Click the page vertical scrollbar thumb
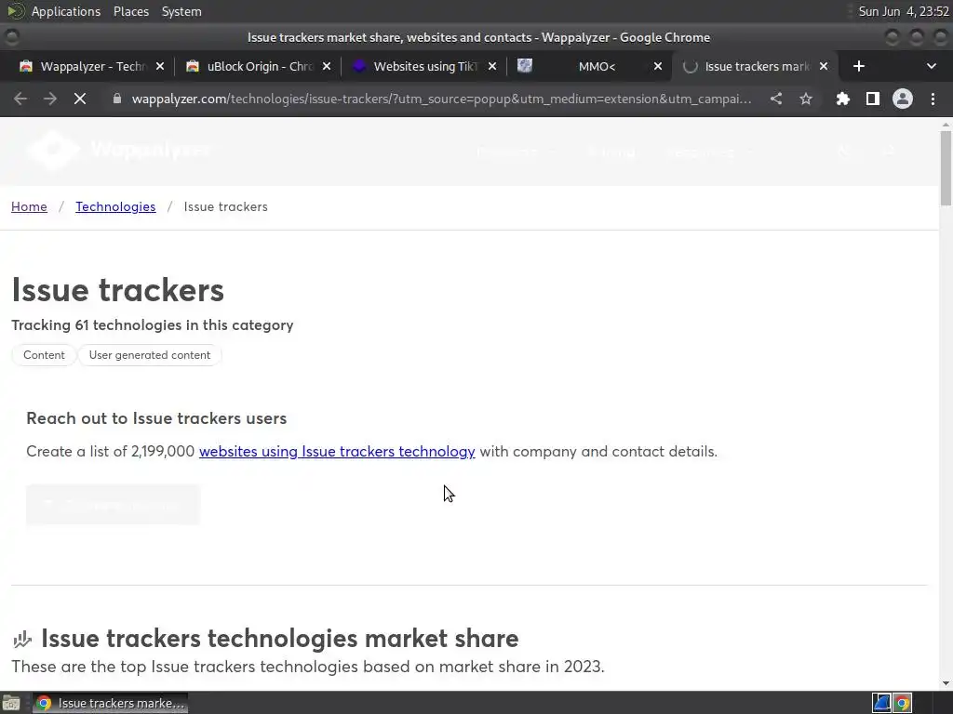 point(946,168)
